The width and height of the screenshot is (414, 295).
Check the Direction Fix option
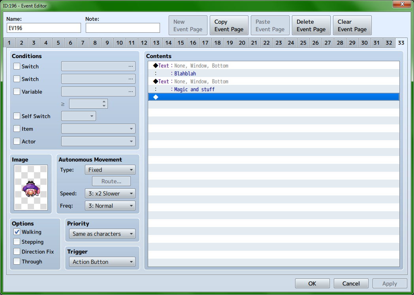(17, 252)
